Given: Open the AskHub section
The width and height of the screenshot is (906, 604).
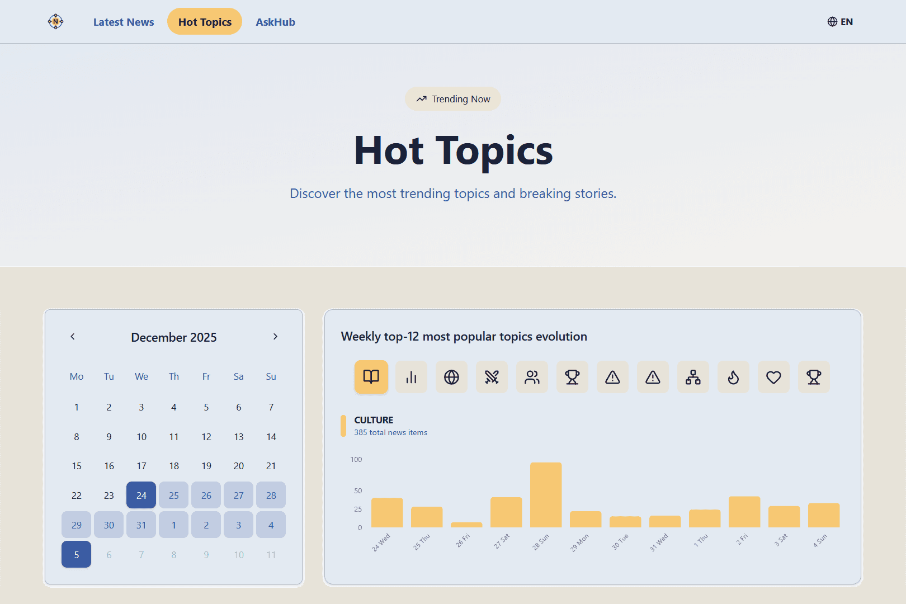Looking at the screenshot, I should (275, 22).
